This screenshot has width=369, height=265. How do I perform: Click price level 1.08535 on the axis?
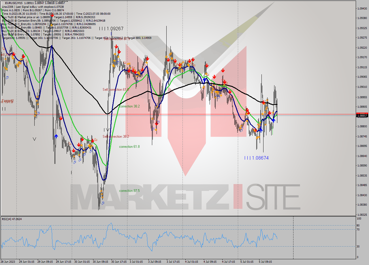click(362, 175)
